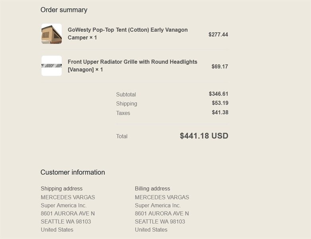
Task: Click the $41.38 taxes amount
Action: [220, 112]
